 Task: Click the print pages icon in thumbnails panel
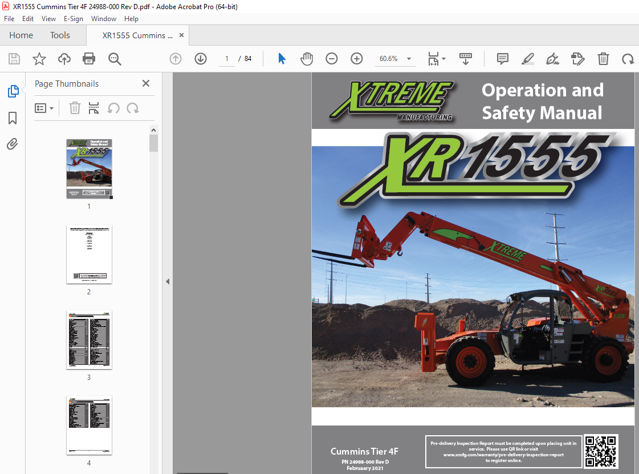point(93,108)
